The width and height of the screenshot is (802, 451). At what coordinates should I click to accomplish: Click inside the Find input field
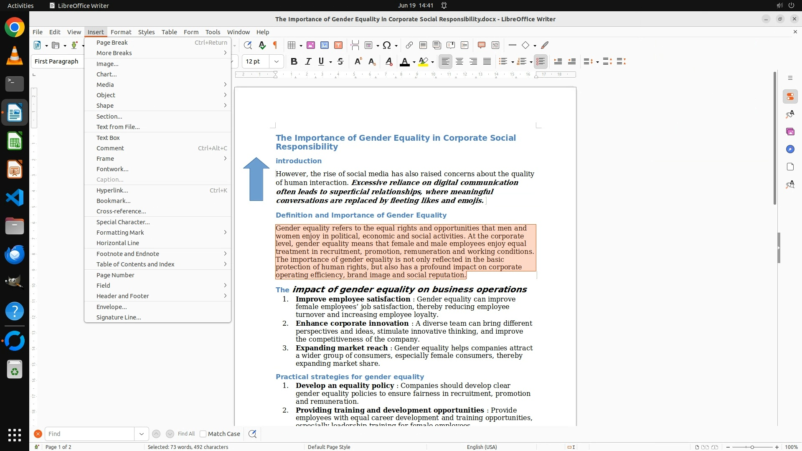tap(89, 434)
